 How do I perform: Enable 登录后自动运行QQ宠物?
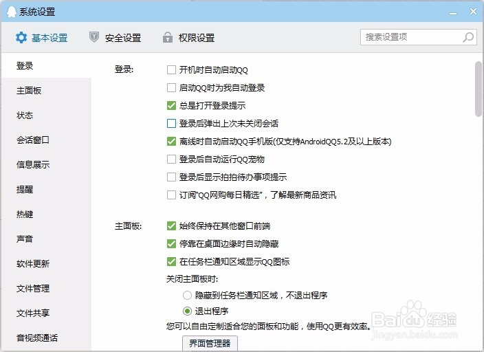(171, 159)
